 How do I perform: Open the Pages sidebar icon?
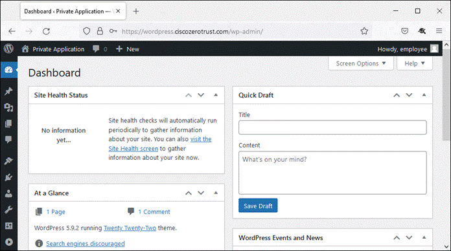point(8,124)
